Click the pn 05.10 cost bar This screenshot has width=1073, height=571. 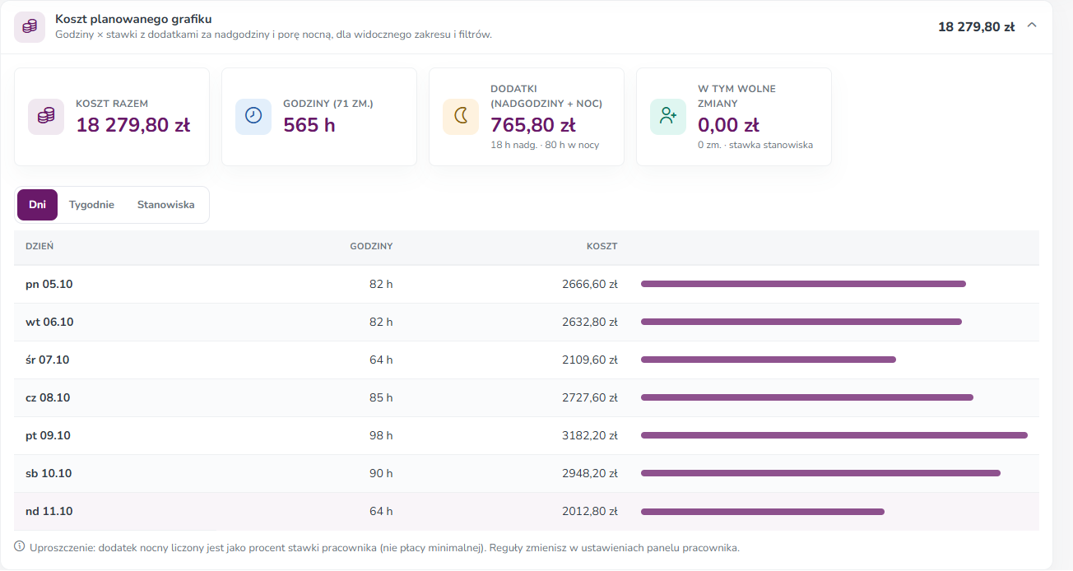[x=803, y=284]
